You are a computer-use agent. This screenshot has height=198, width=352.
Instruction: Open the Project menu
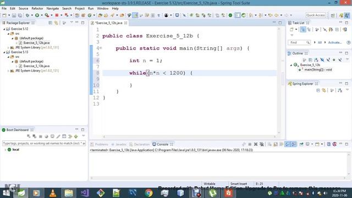point(80,9)
